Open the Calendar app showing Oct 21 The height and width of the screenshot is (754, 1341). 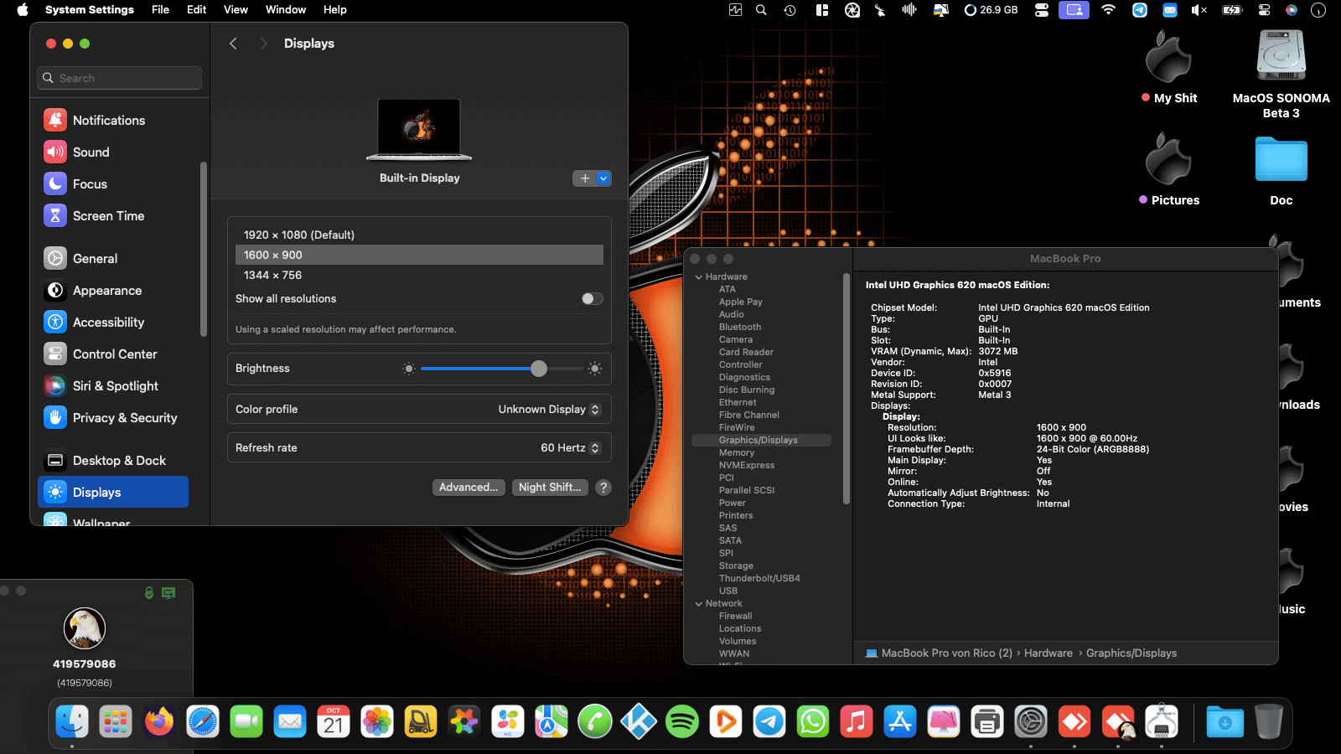(x=334, y=721)
